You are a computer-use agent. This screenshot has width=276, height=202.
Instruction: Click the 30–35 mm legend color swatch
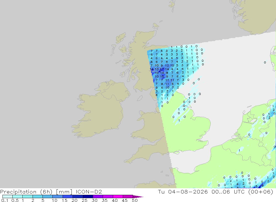point(98,196)
